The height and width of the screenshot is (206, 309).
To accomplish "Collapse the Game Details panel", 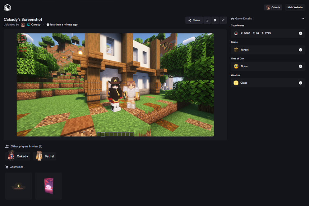I will pyautogui.click(x=303, y=19).
